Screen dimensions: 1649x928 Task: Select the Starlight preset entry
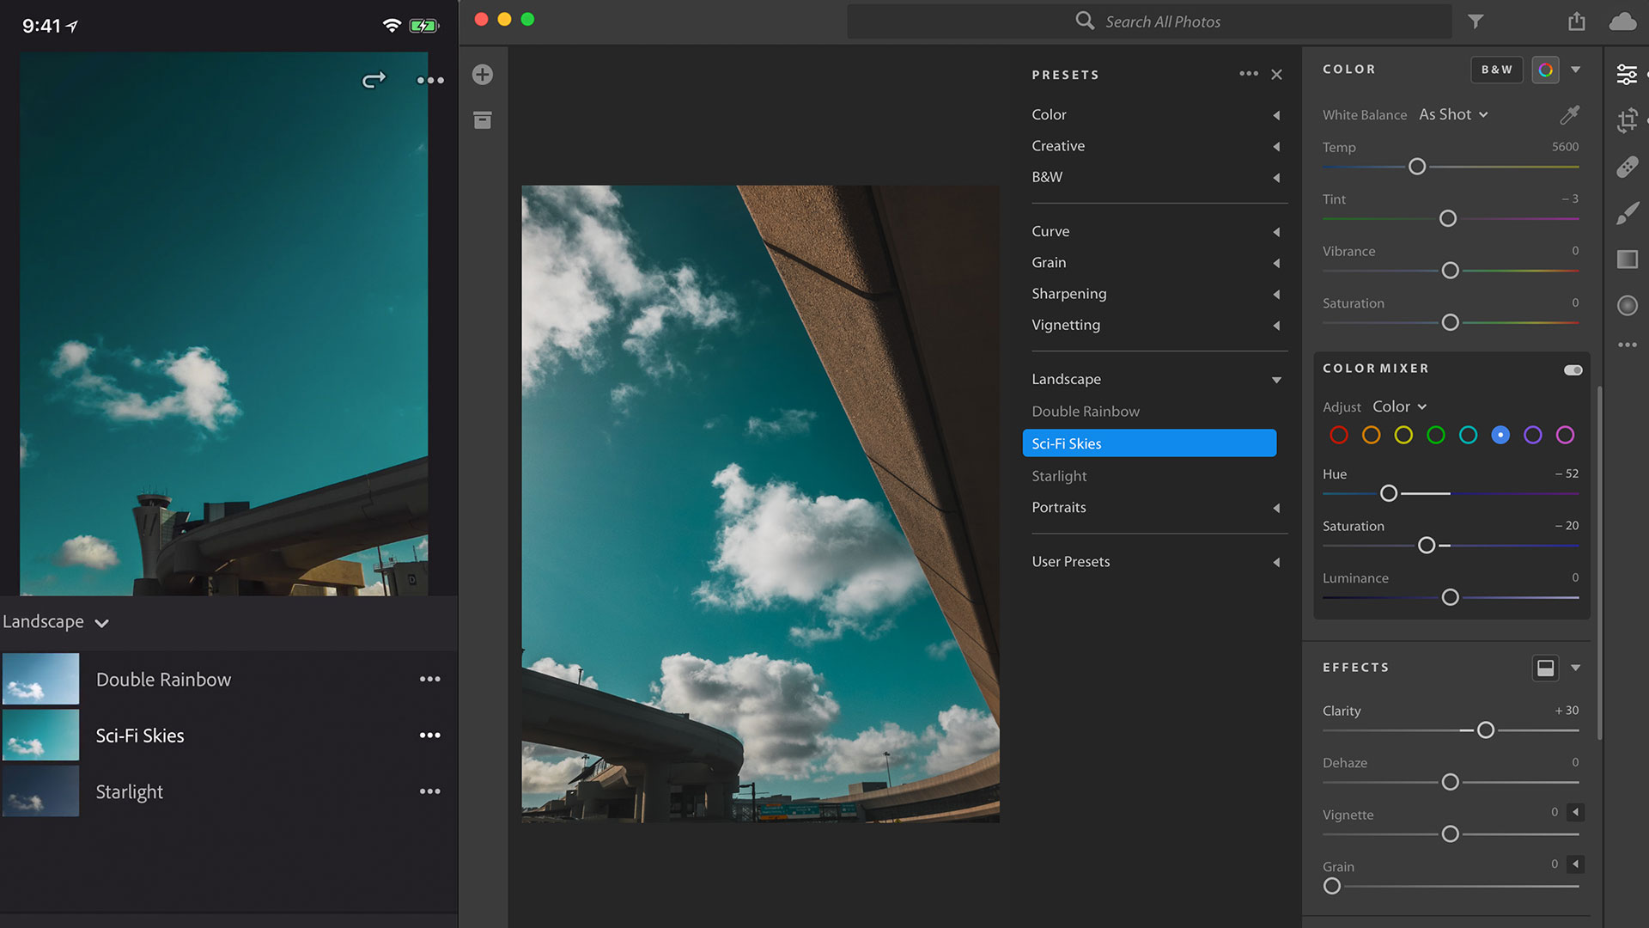point(1059,475)
